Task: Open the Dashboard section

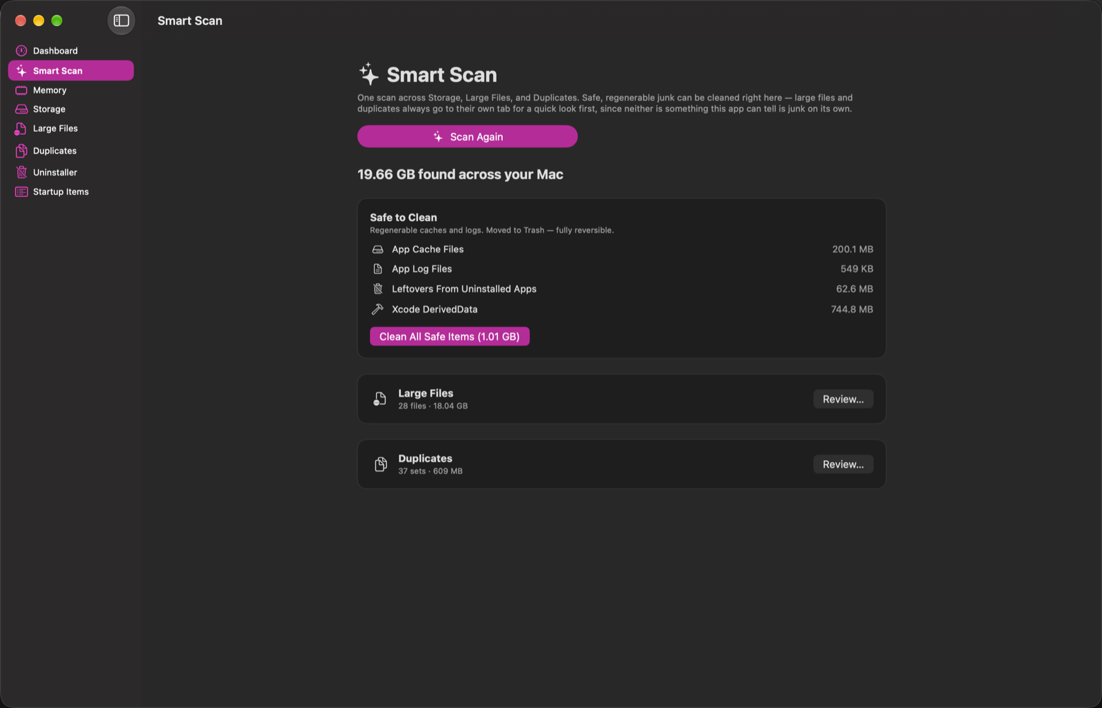Action: (x=71, y=51)
